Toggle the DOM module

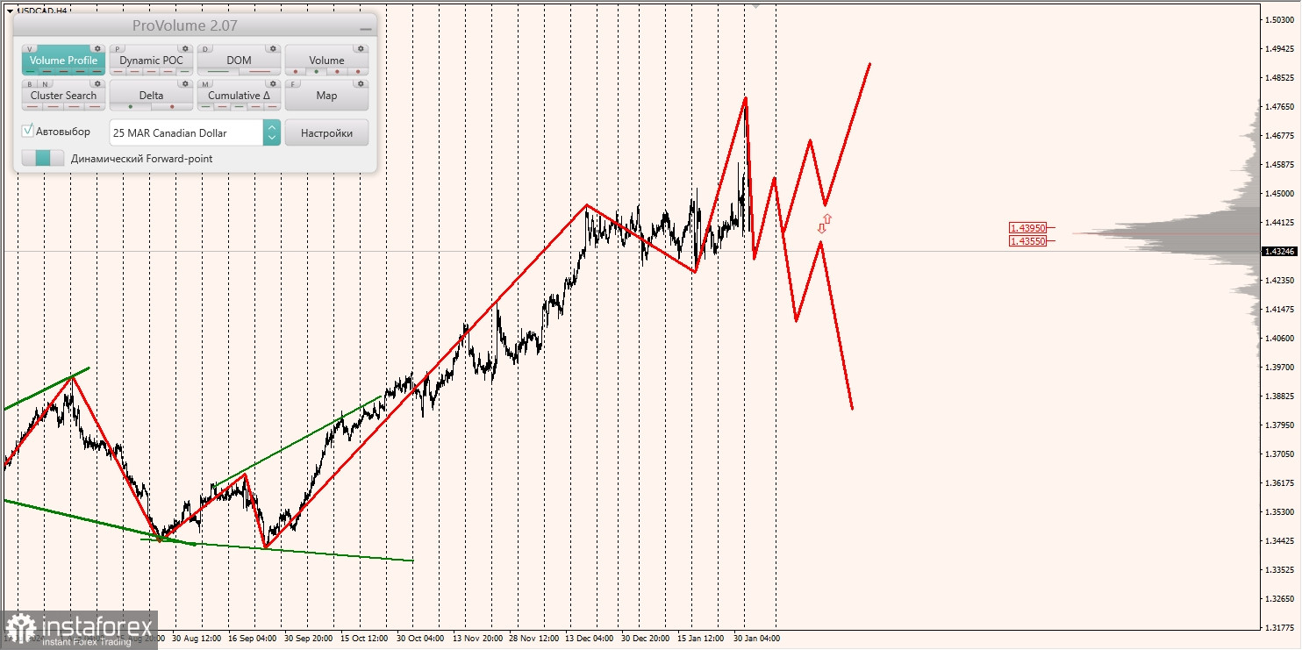[x=239, y=60]
